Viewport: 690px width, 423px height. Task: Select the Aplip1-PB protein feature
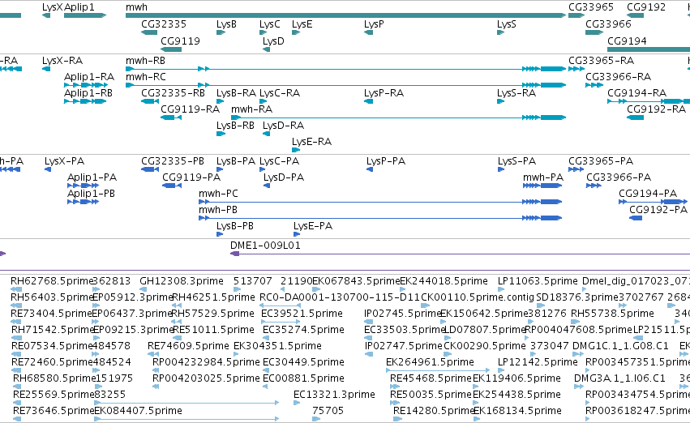pyautogui.click(x=84, y=202)
